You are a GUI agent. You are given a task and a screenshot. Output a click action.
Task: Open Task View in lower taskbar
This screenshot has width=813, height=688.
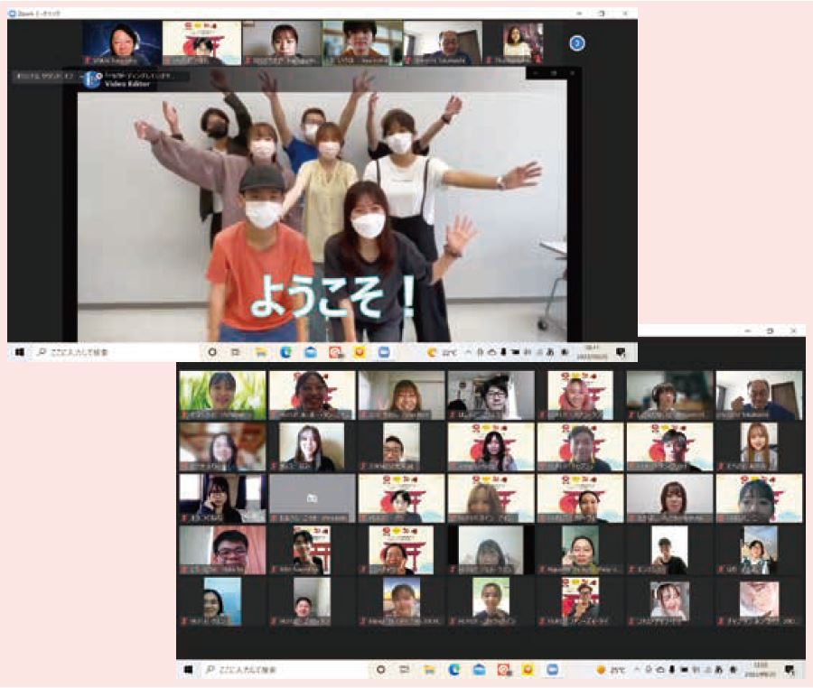405,670
